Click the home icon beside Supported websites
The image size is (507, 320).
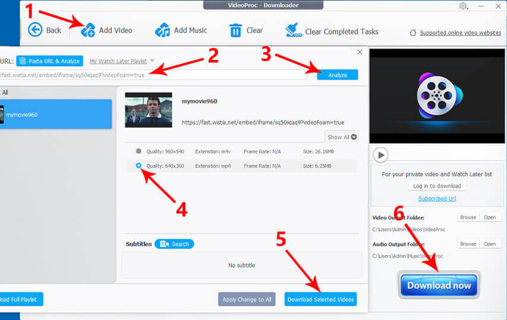(x=413, y=33)
